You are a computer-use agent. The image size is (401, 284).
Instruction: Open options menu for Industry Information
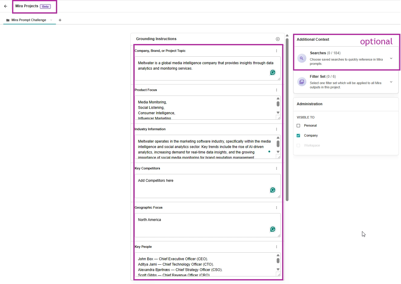tap(276, 129)
